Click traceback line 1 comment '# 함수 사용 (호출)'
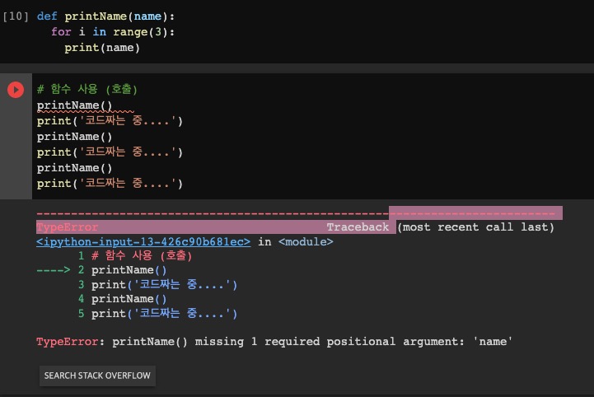The width and height of the screenshot is (594, 397). click(x=142, y=255)
